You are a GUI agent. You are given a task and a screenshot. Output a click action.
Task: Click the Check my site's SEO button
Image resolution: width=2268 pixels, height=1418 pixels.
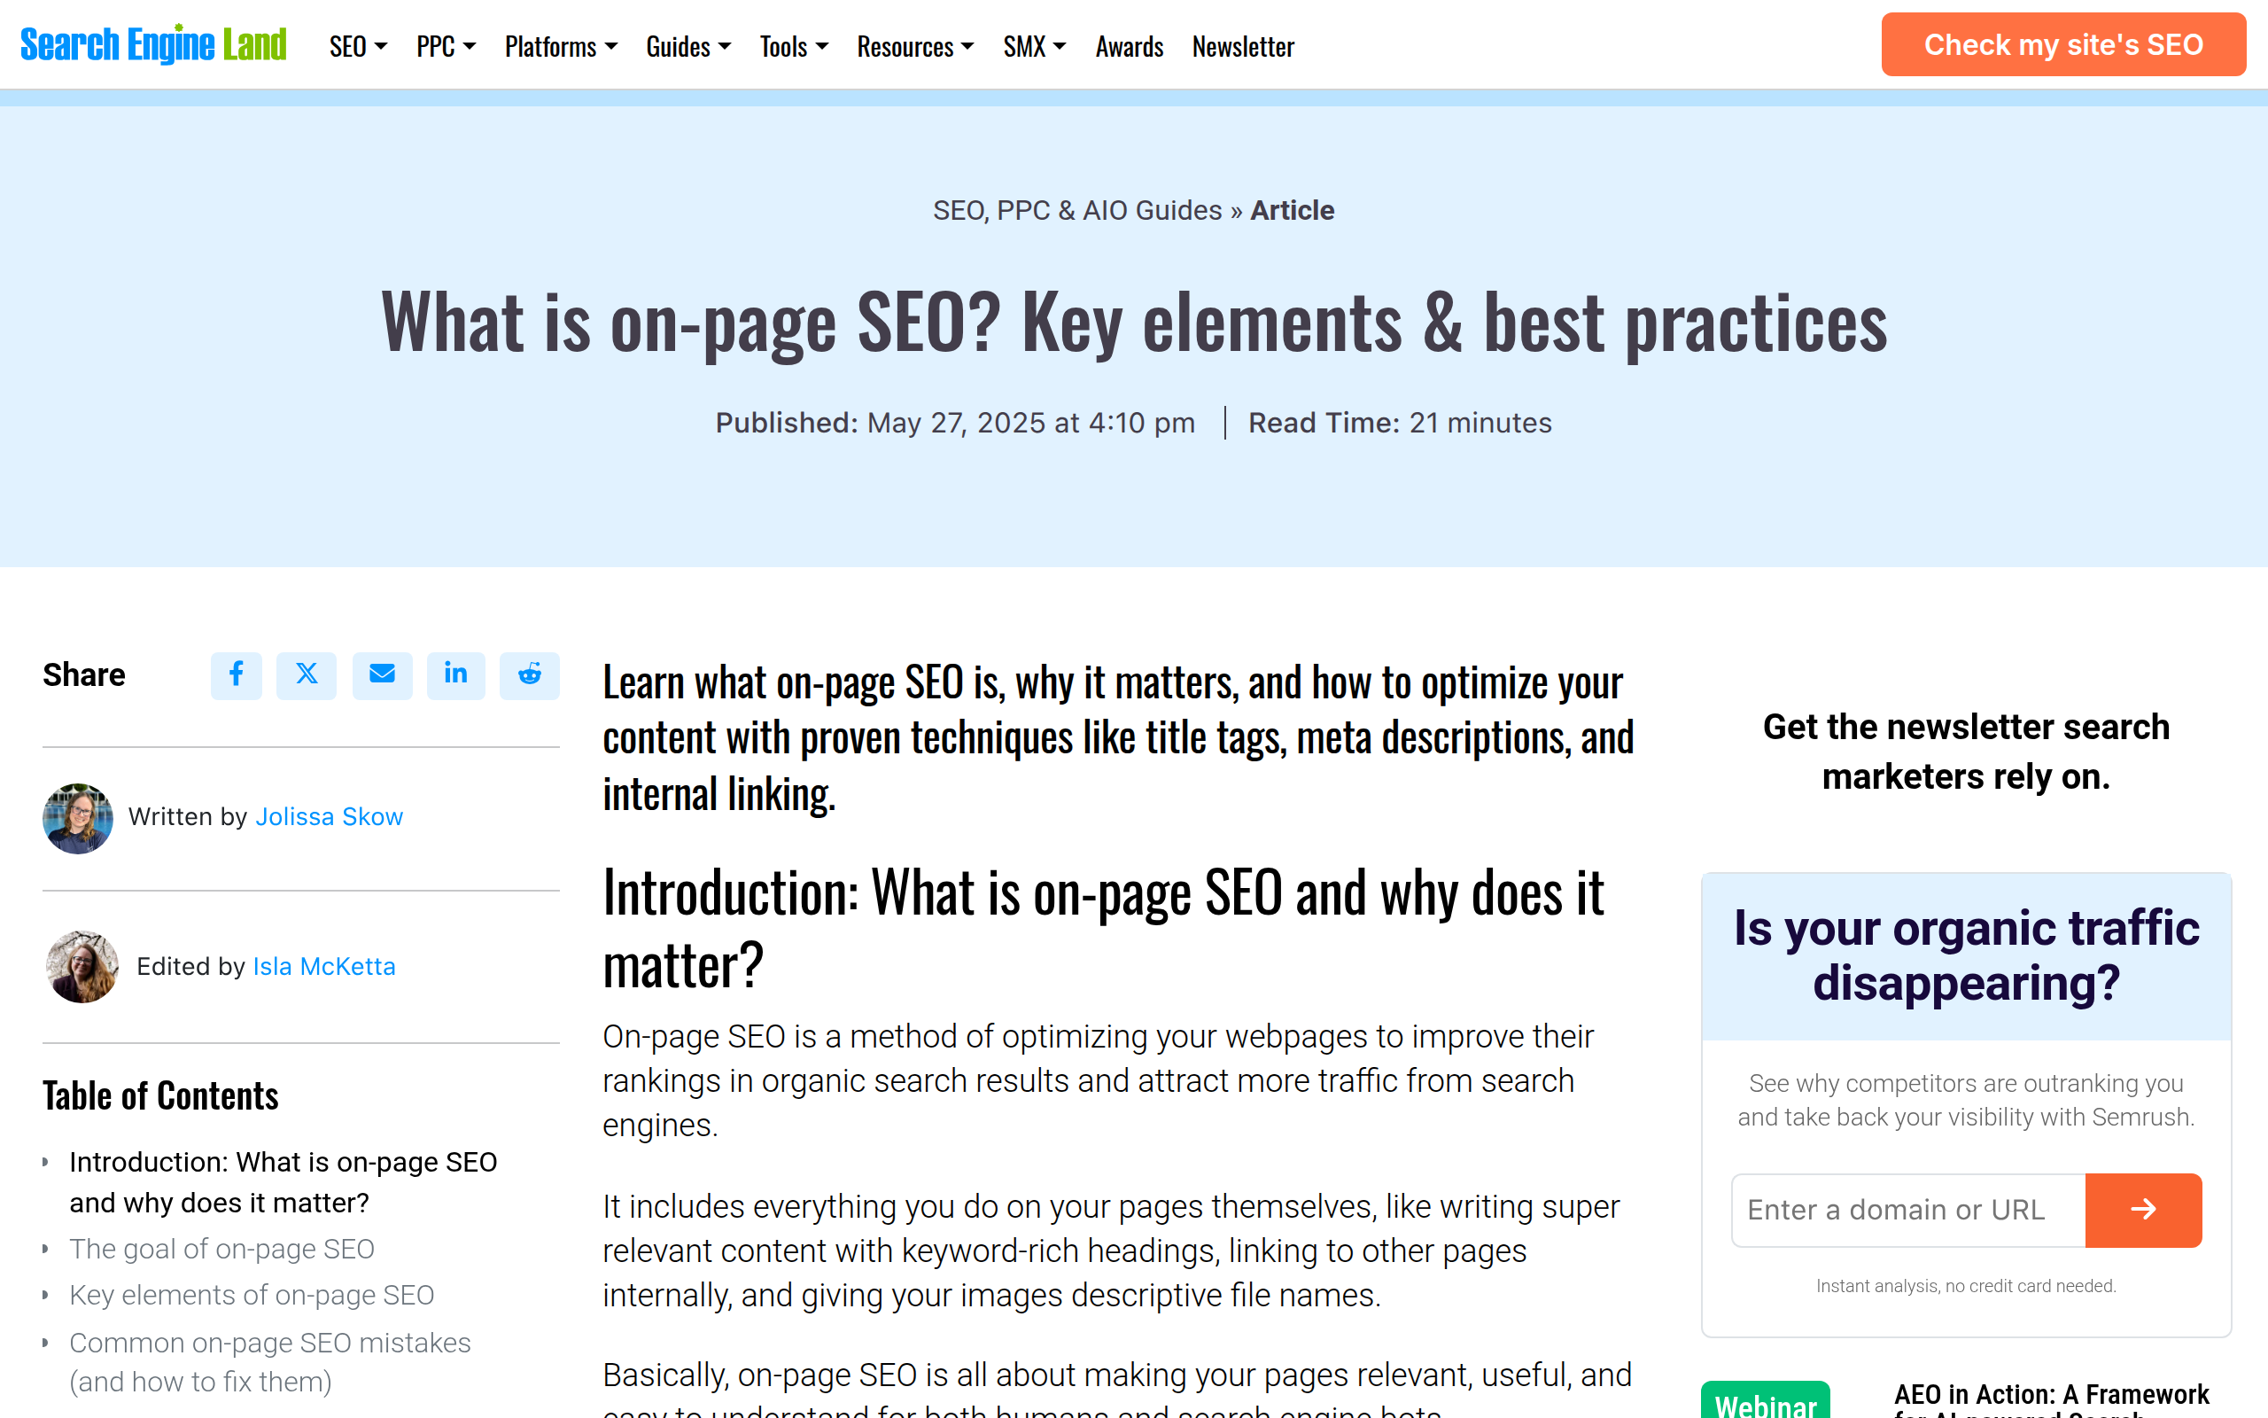tap(2062, 45)
